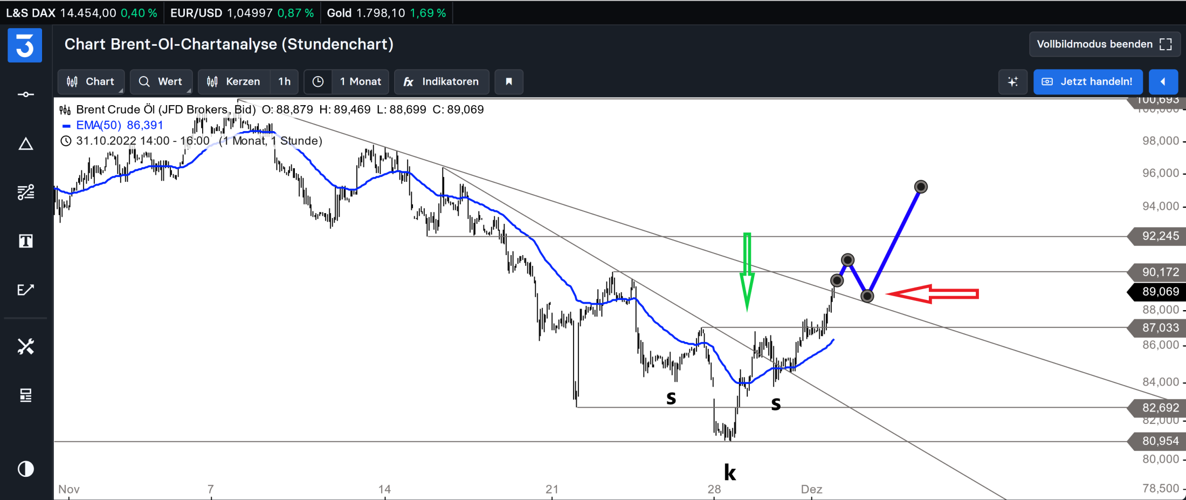Click the Nov date label on time axis

click(x=69, y=489)
